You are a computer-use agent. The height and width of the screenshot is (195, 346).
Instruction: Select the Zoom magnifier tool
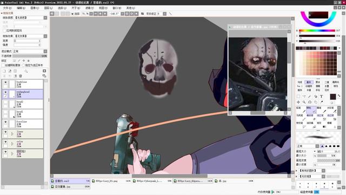[304, 102]
